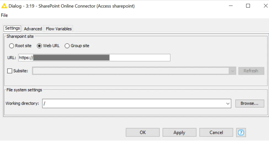
Task: Close the SharePoint connector dialog
Action: (266, 6)
